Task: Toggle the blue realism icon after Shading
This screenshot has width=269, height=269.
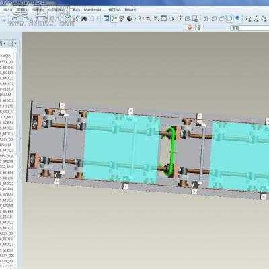Action: tap(238, 19)
